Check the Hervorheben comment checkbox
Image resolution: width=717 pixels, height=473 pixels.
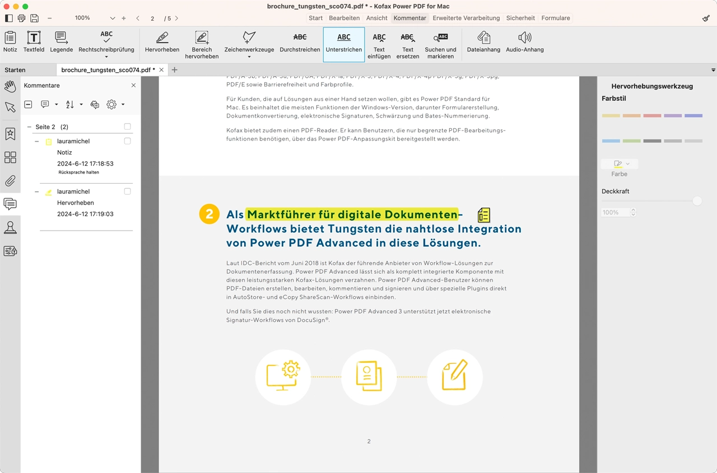click(x=128, y=191)
